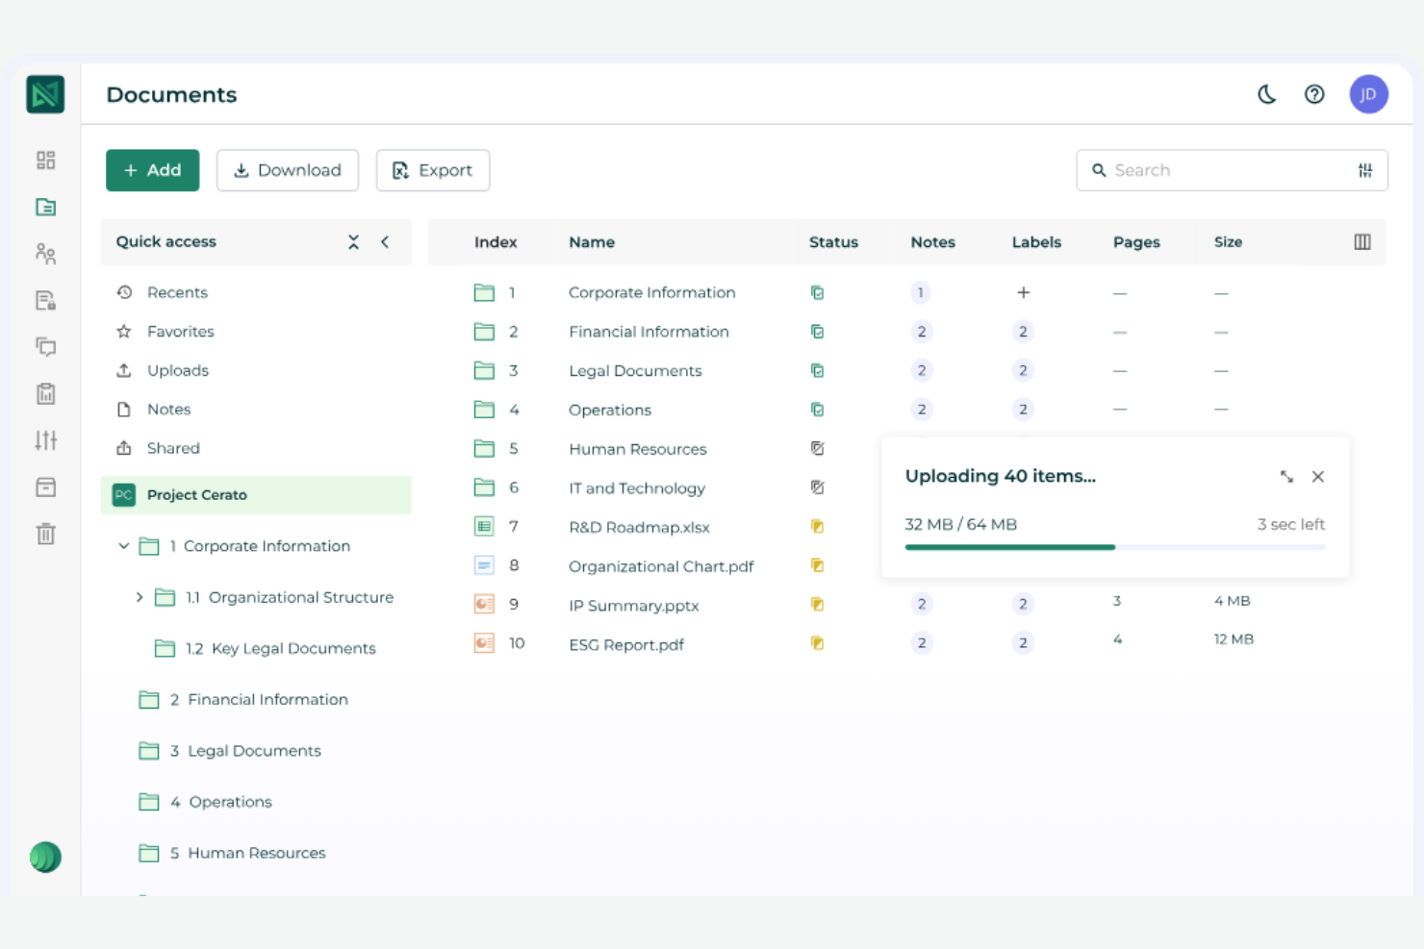Expand the Organizational Structure subfolder
Screen dimensions: 1424x949
139,597
